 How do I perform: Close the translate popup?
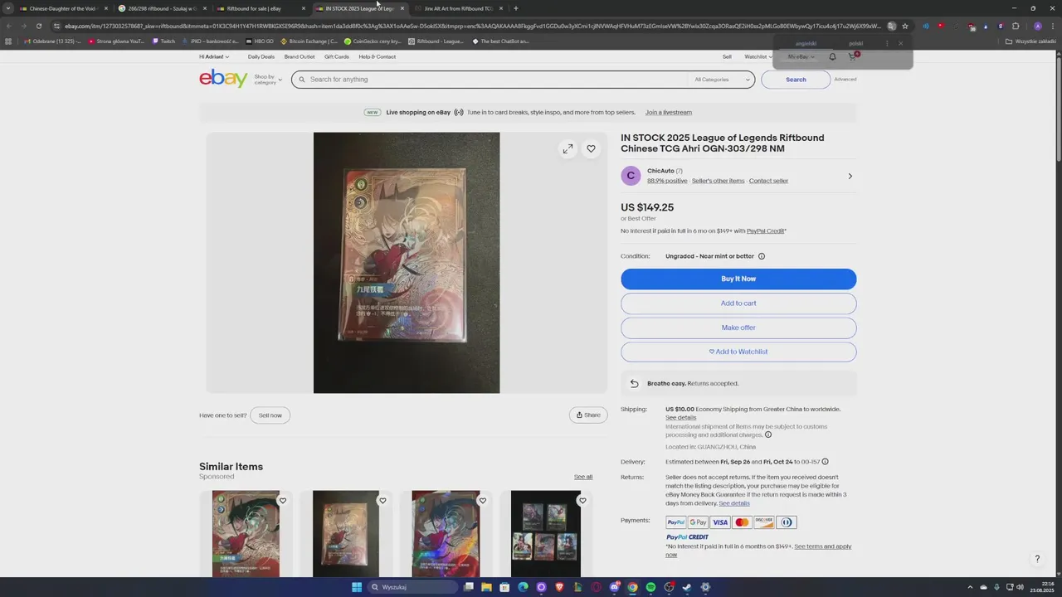900,43
